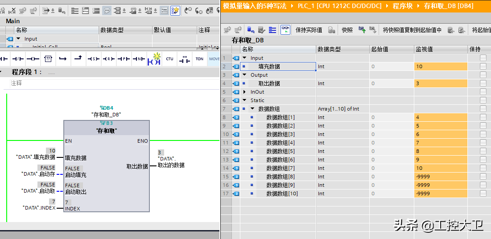Insert a positive edge P contact

point(124,58)
